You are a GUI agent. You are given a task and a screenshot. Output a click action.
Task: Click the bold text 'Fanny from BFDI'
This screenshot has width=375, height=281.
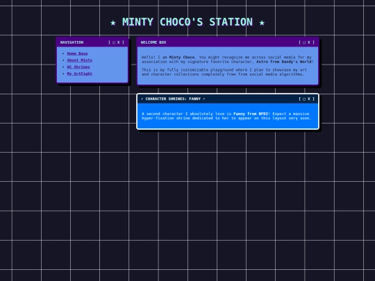(251, 114)
